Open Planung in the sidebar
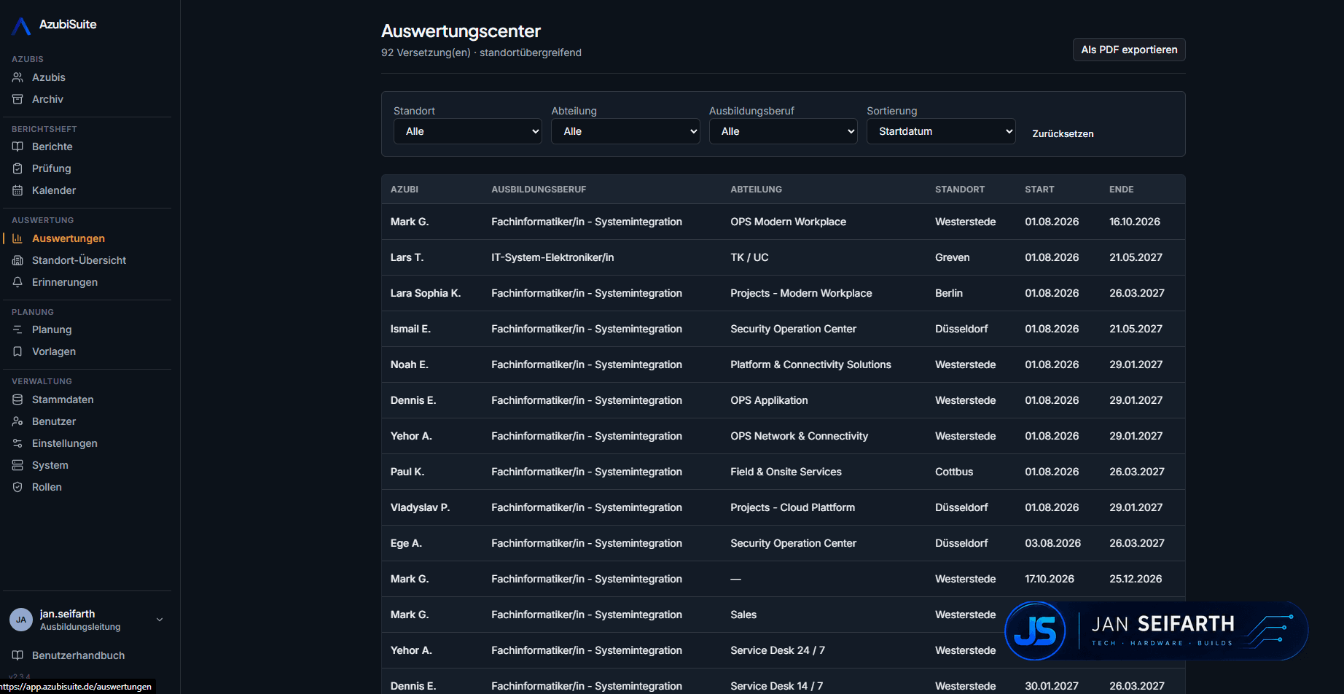The height and width of the screenshot is (694, 1344). click(x=52, y=330)
